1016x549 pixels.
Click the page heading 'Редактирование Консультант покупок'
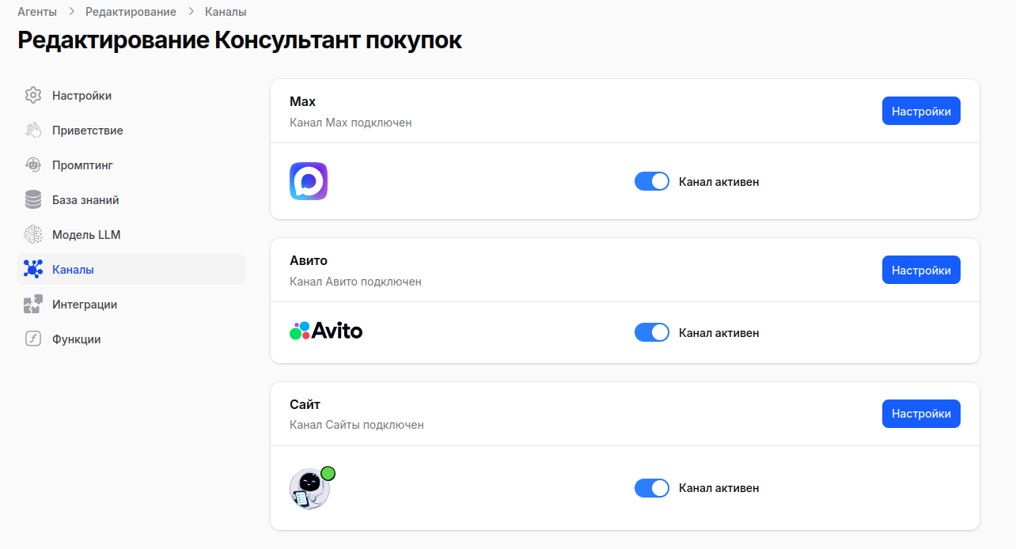click(x=240, y=41)
